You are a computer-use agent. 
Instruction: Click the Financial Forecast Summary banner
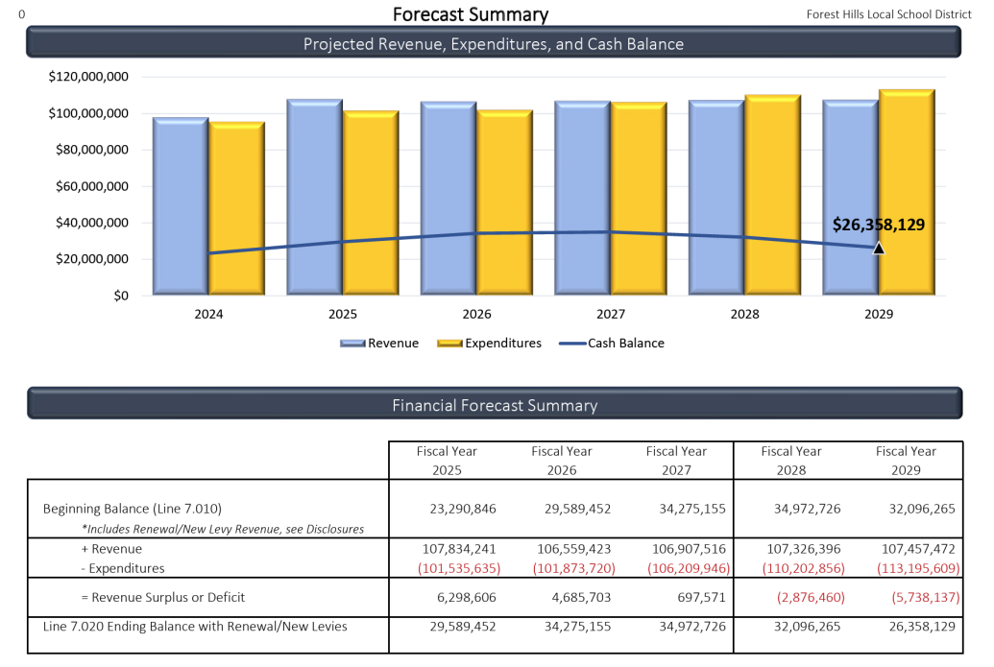(496, 405)
